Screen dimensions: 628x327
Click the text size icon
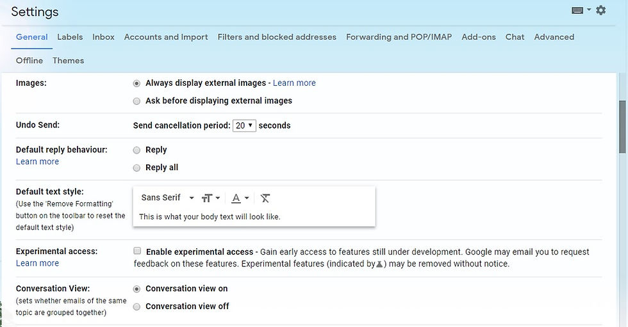pos(206,198)
